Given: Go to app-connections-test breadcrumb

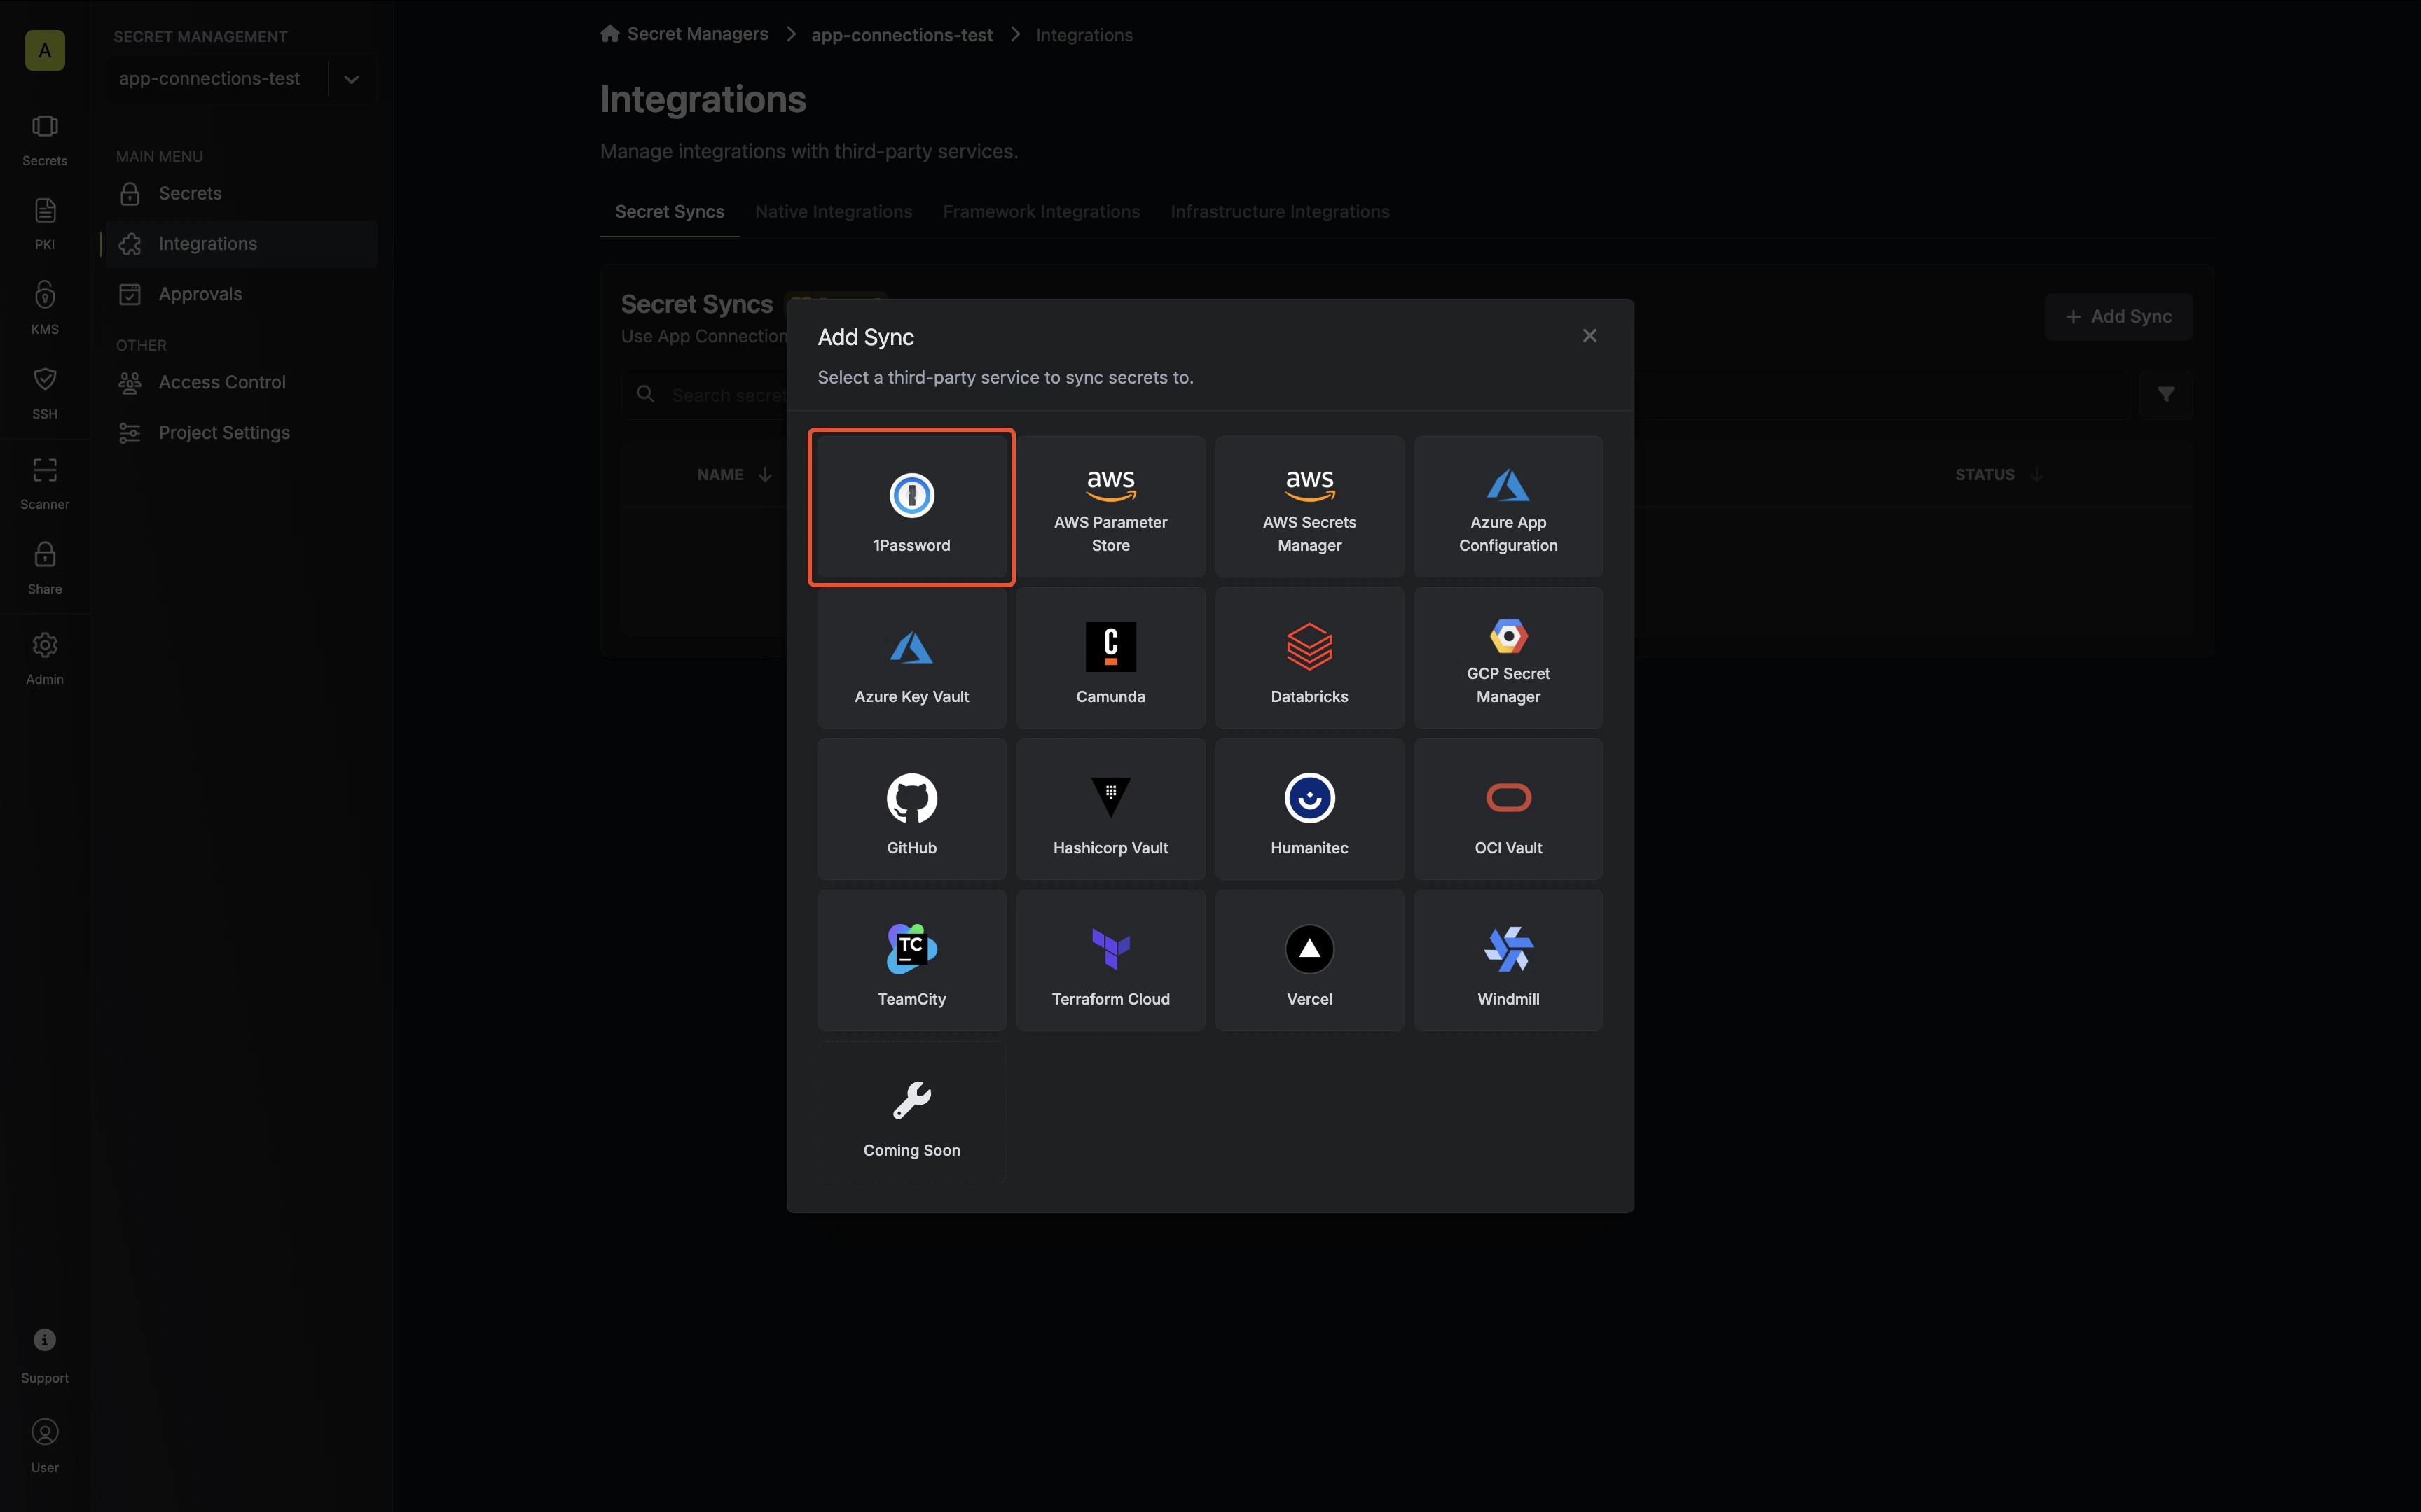Looking at the screenshot, I should click(902, 35).
